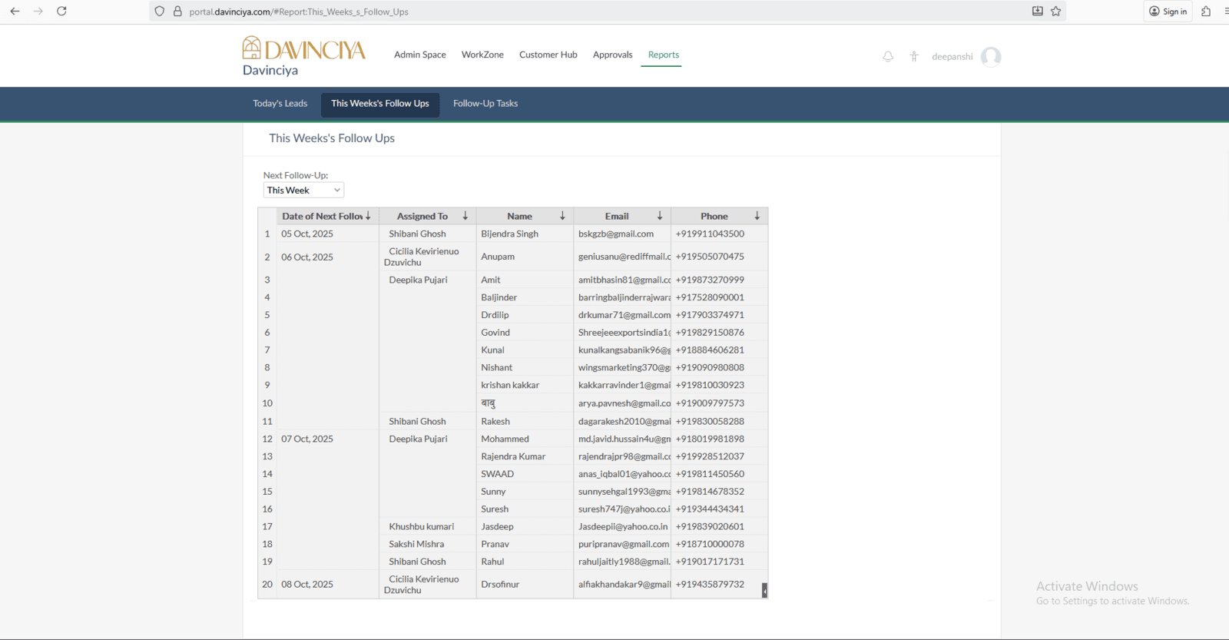Click the accessibility figure icon
Image resolution: width=1229 pixels, height=640 pixels.
[914, 57]
